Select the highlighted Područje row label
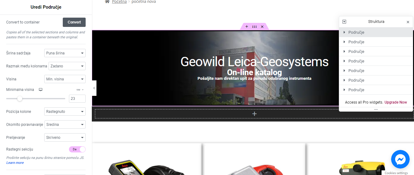This screenshot has width=414, height=175. (x=356, y=32)
